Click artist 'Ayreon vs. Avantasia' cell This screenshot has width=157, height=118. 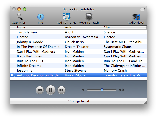(x=81, y=37)
